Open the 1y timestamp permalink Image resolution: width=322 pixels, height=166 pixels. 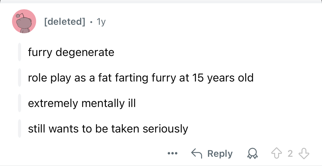tap(101, 22)
